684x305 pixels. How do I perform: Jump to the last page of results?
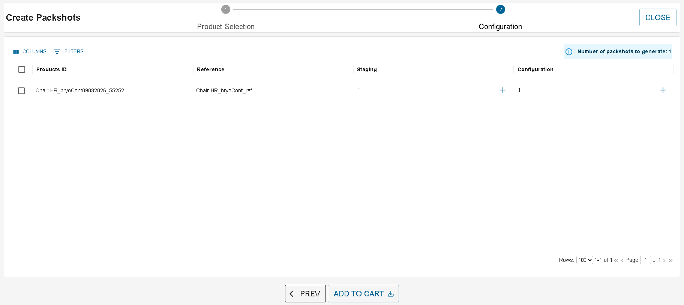click(670, 260)
